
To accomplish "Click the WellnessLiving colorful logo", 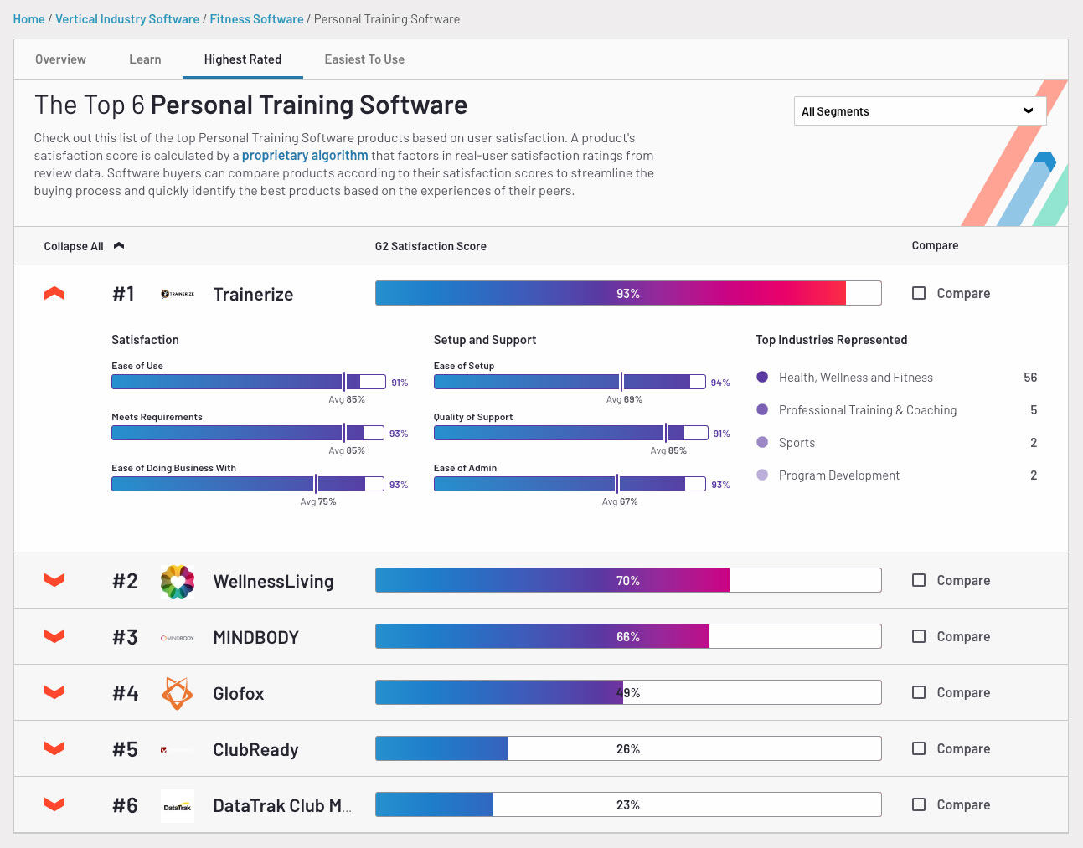I will [x=178, y=581].
